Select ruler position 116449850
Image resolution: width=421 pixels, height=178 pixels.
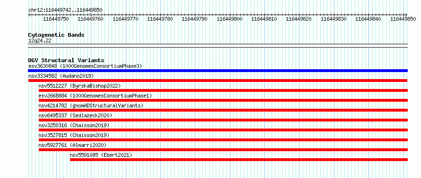click(x=403, y=19)
